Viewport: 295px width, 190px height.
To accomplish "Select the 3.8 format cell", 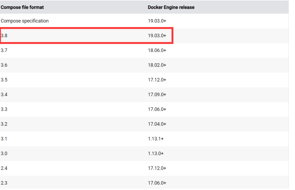I will point(4,36).
